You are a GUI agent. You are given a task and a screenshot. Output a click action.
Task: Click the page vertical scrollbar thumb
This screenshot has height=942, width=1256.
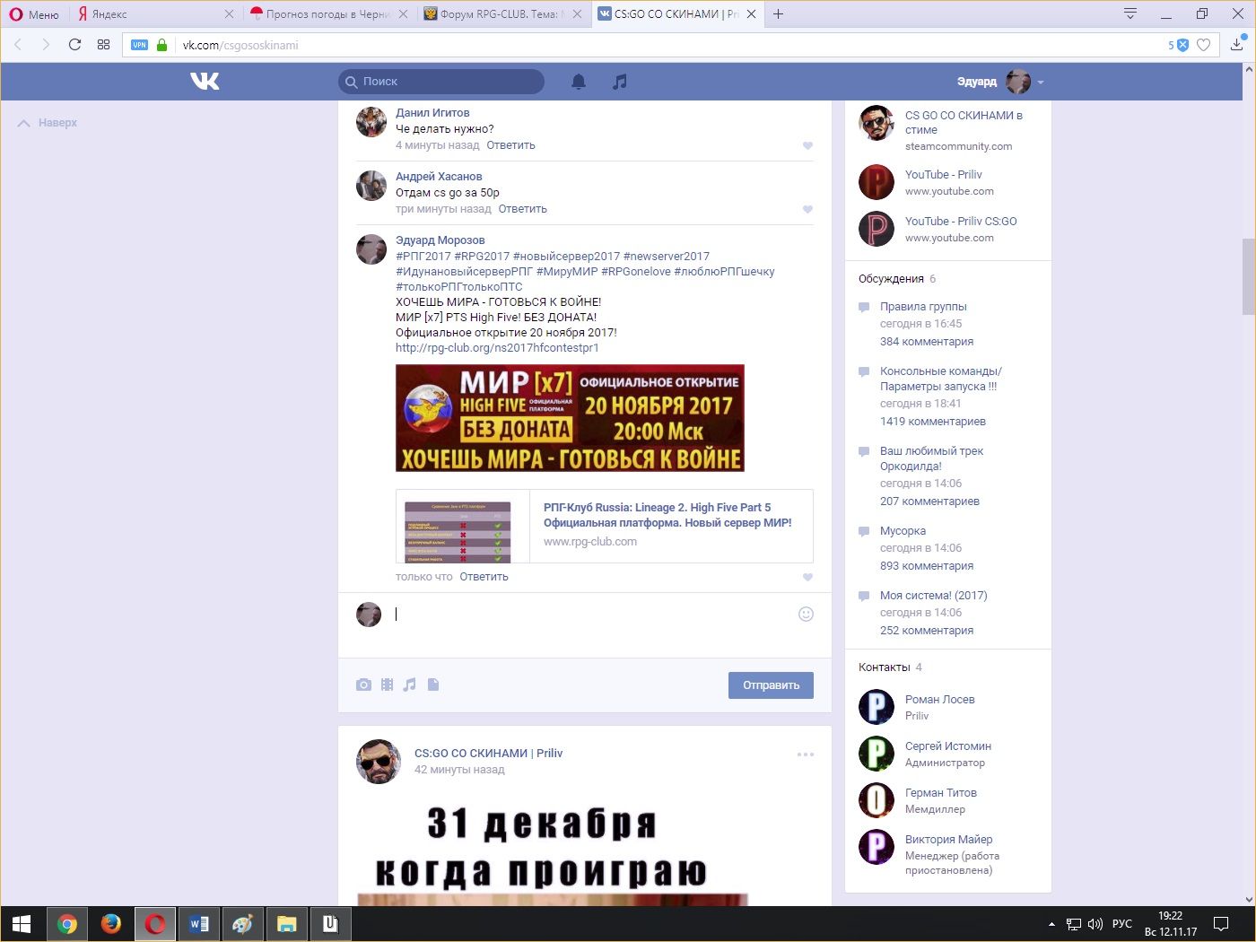tap(1248, 276)
